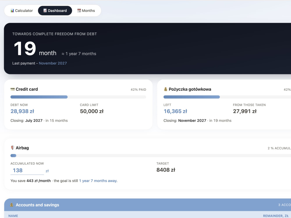Click the 'NAME' column header
Image resolution: width=291 pixels, height=218 pixels.
13,216
